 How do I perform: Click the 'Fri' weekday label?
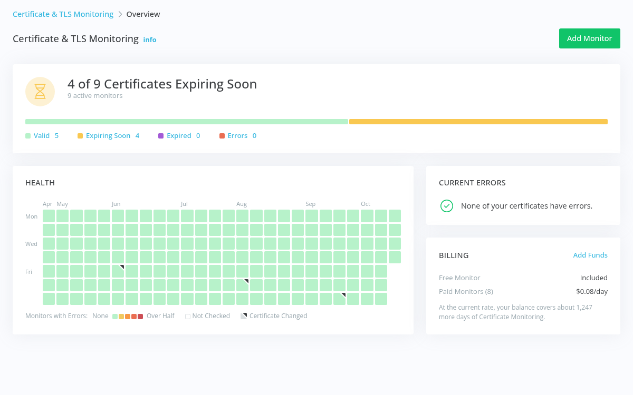click(x=29, y=272)
